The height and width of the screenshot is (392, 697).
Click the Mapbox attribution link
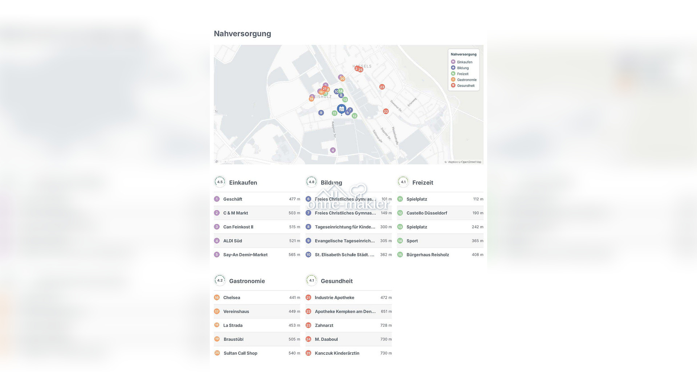pyautogui.click(x=452, y=162)
